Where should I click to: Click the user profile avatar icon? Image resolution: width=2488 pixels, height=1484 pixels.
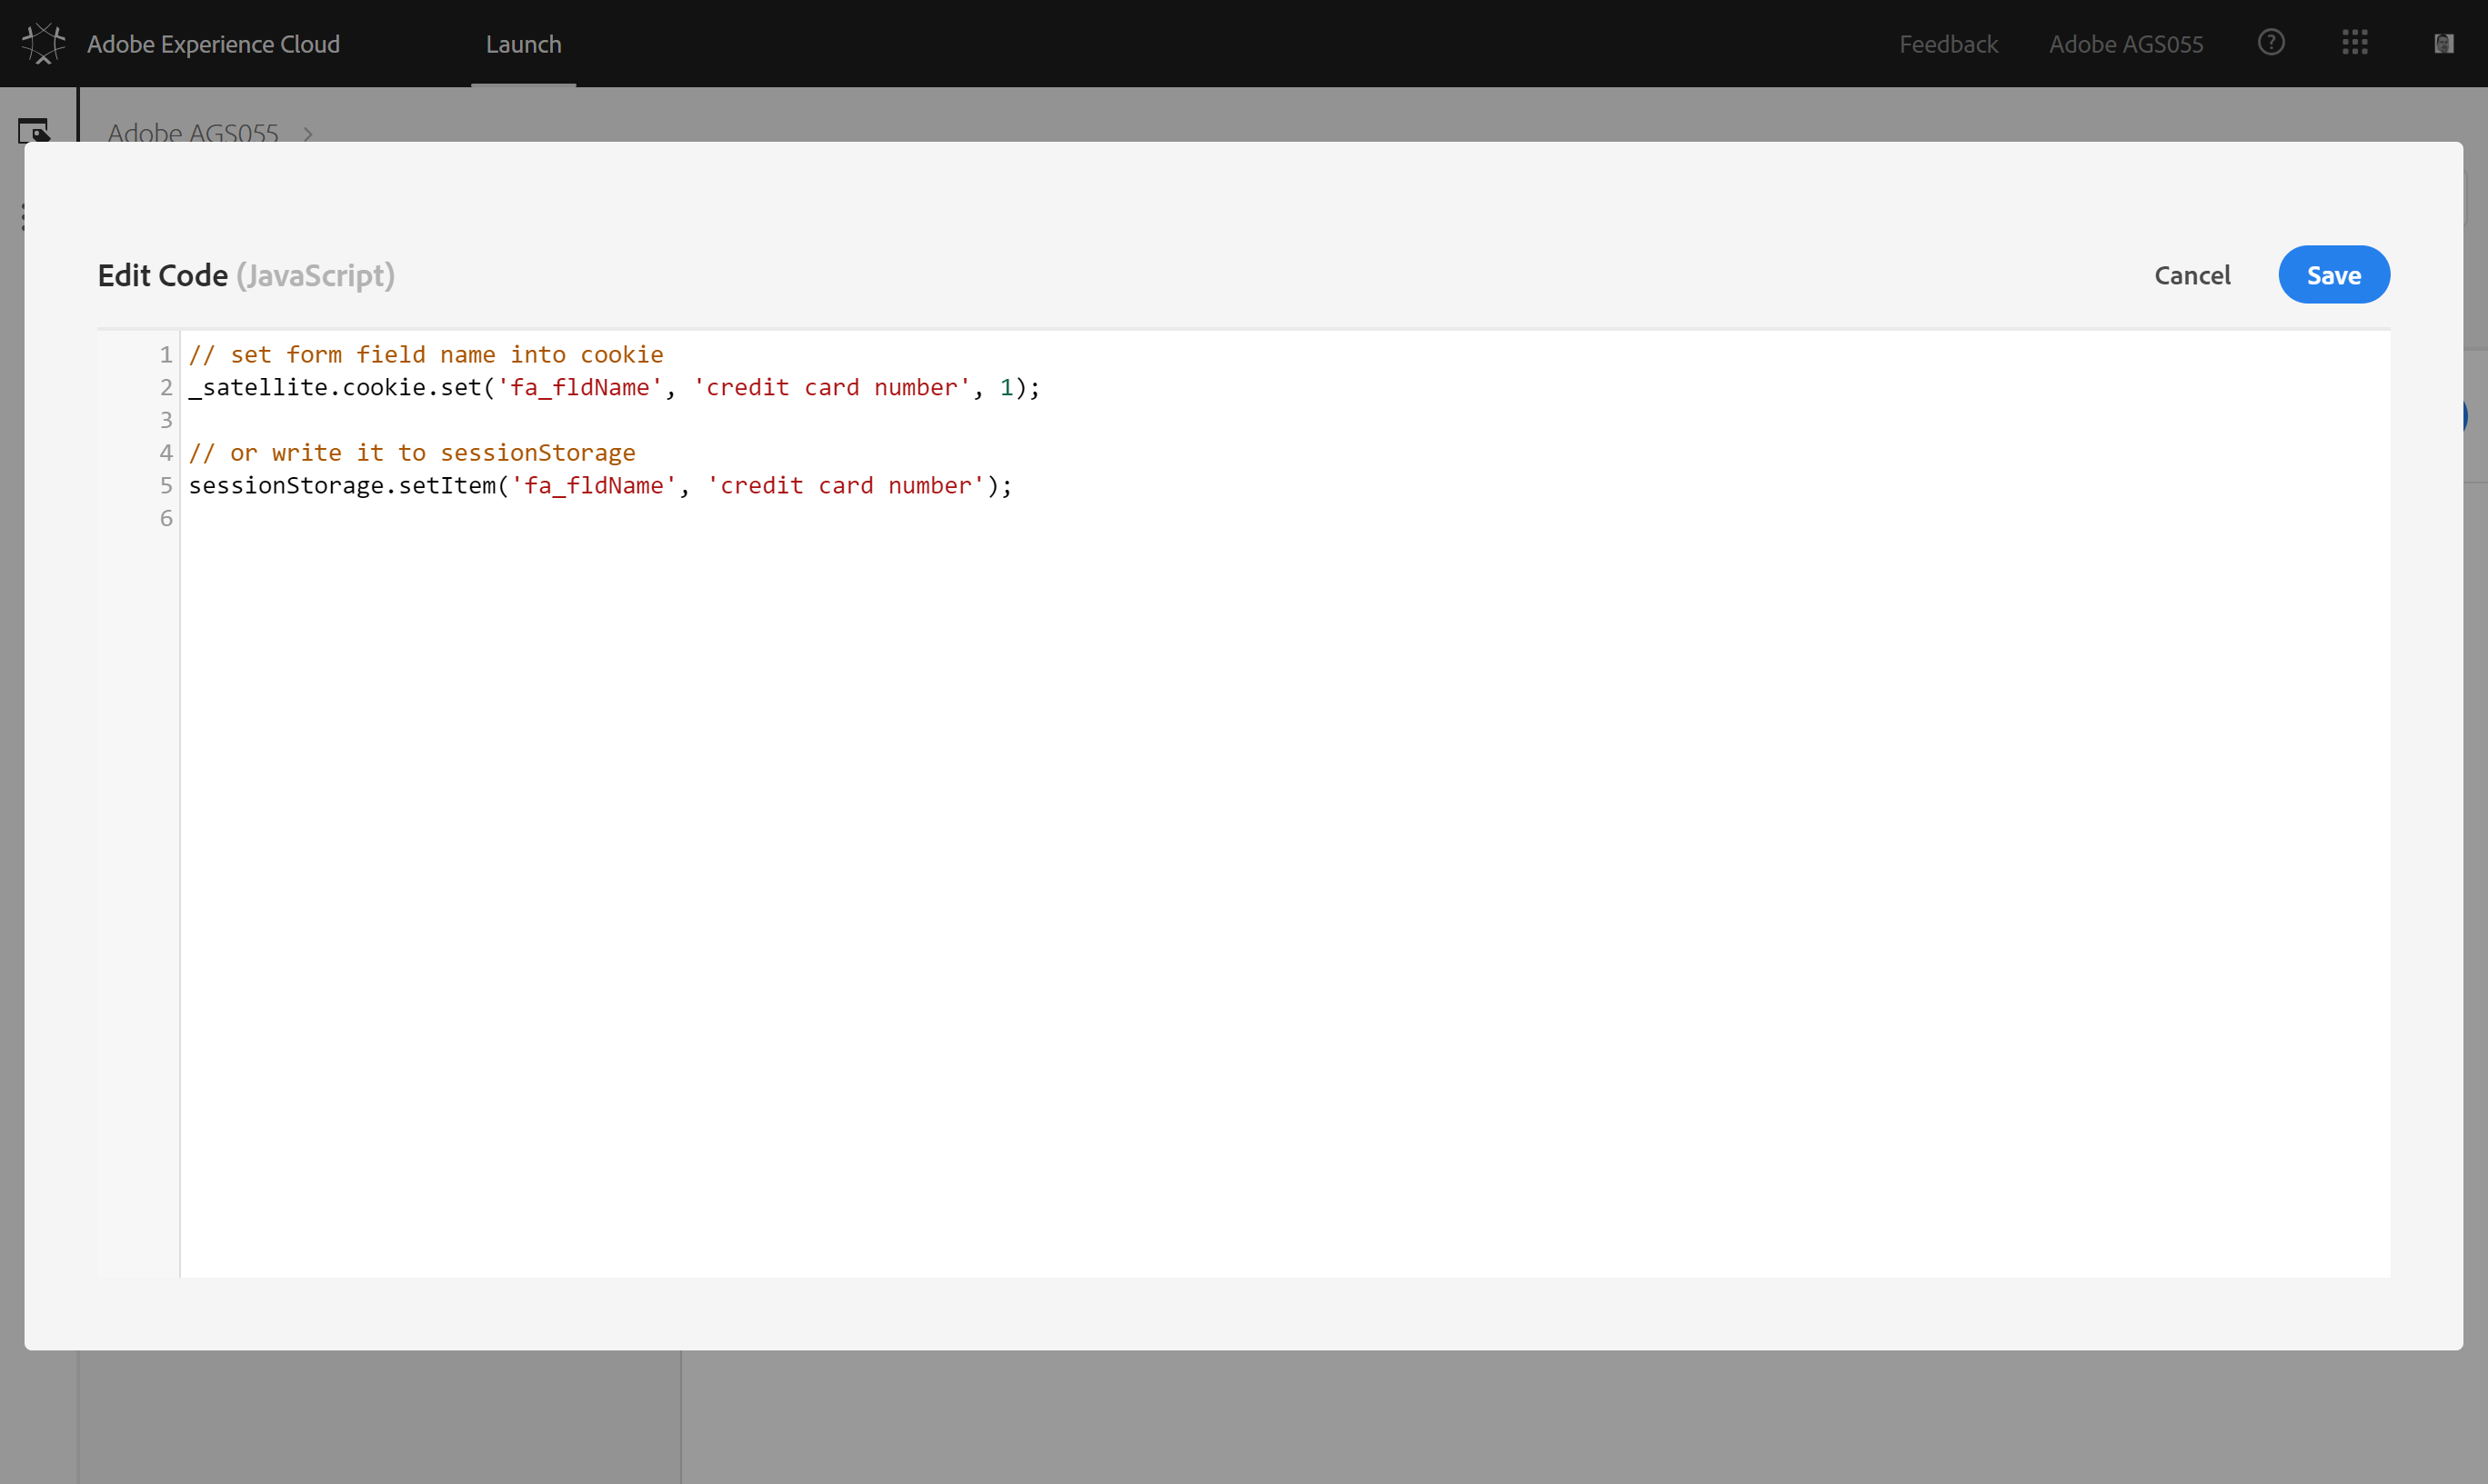pyautogui.click(x=2443, y=43)
